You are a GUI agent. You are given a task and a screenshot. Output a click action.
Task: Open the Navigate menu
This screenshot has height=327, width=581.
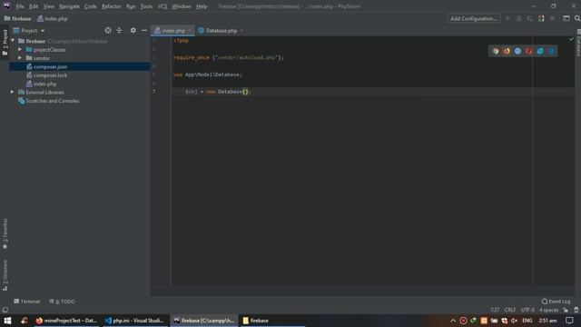[69, 6]
